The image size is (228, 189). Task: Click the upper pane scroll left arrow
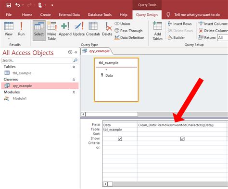[83, 114]
